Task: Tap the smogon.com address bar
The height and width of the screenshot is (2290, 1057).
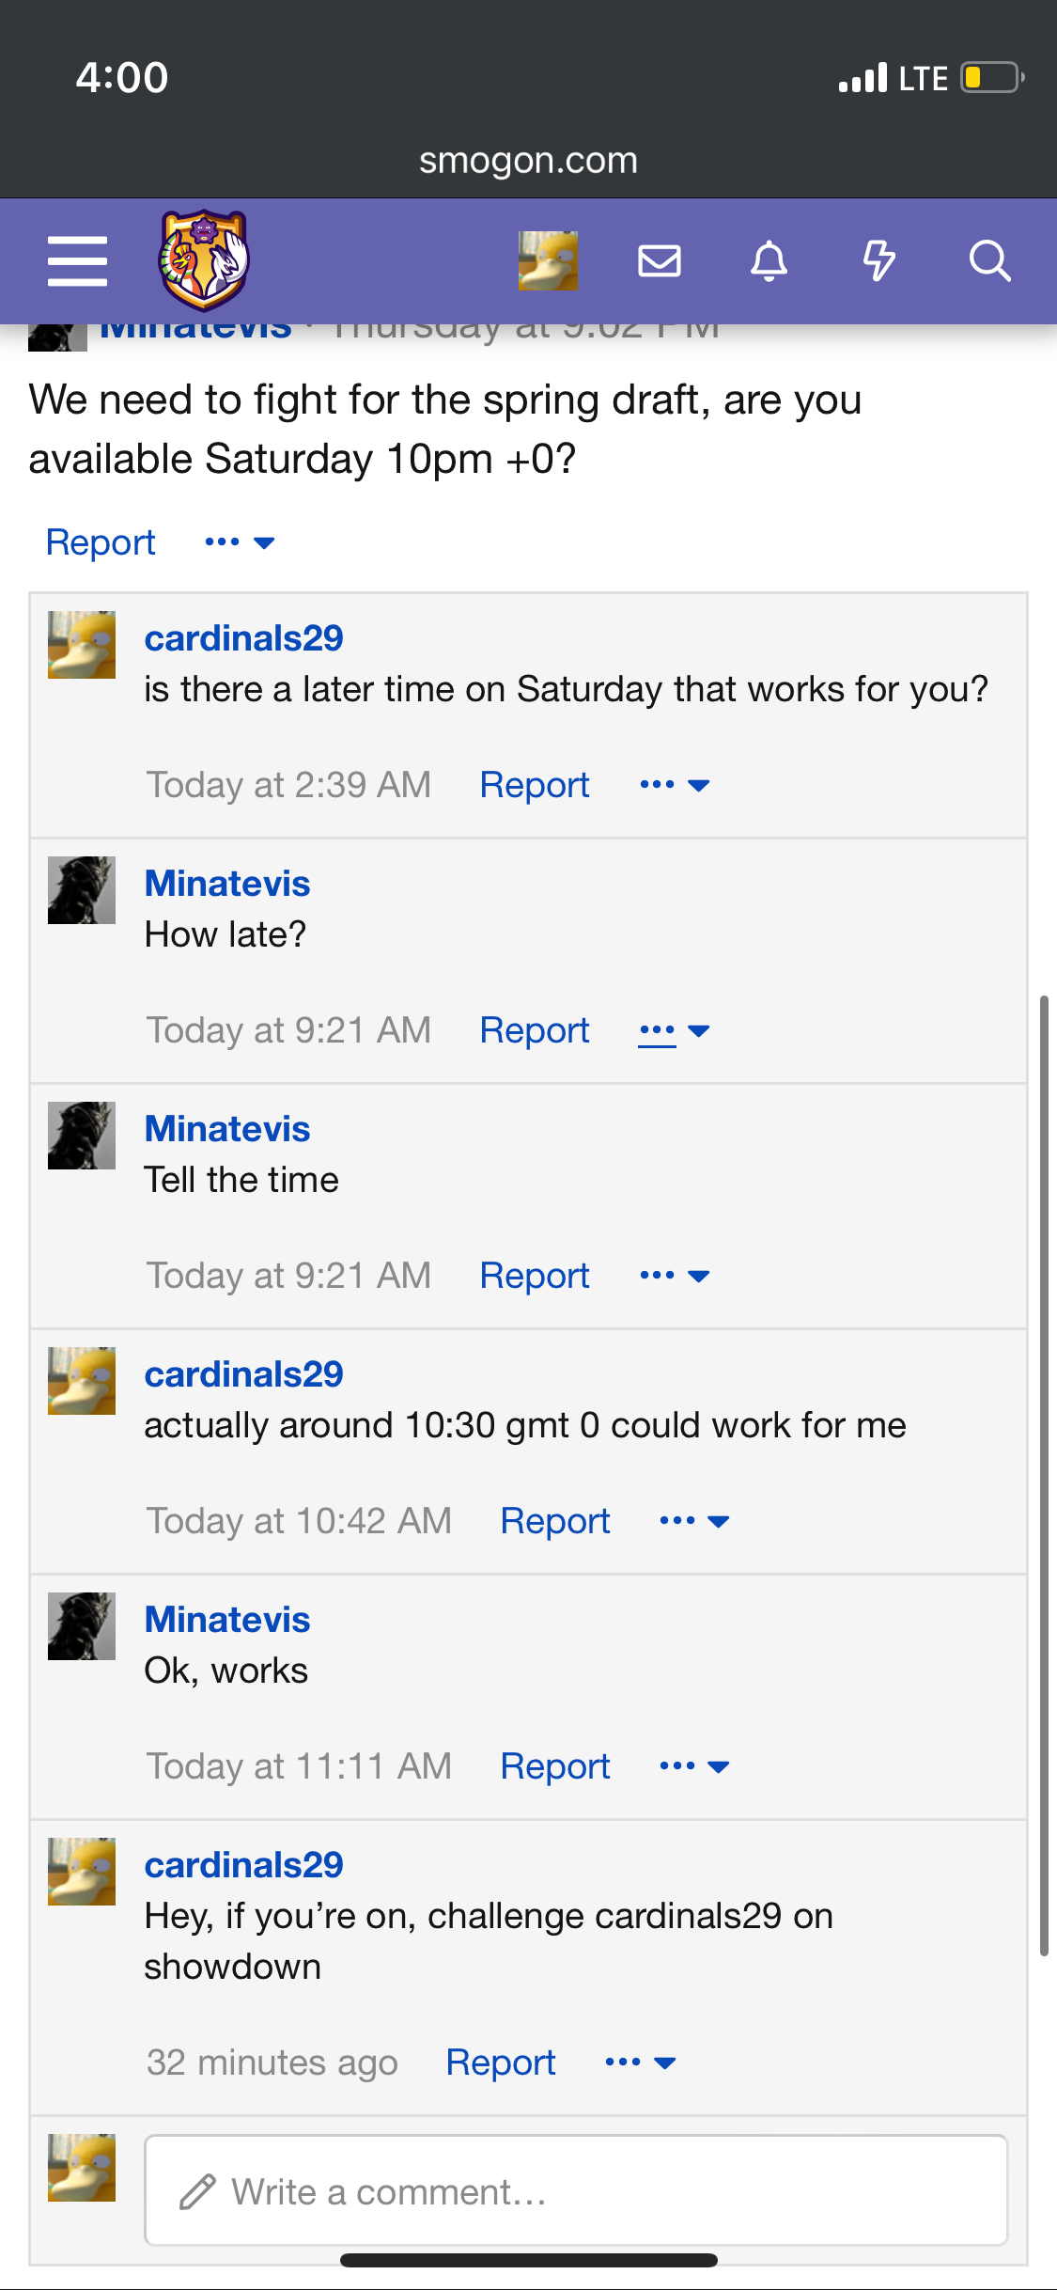Action: [528, 161]
